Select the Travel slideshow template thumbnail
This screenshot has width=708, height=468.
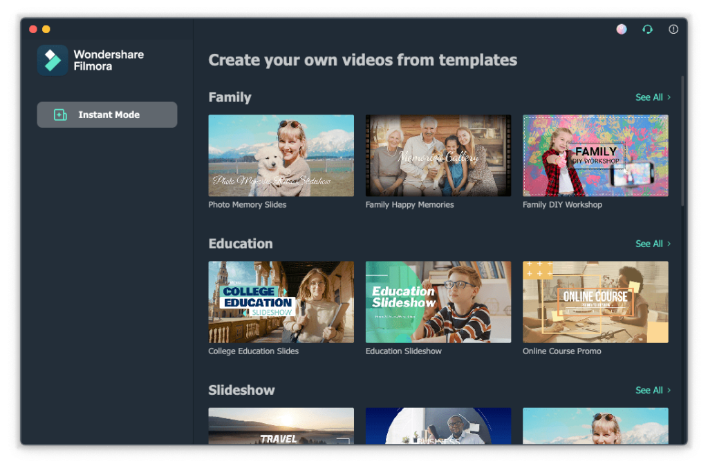(281, 426)
